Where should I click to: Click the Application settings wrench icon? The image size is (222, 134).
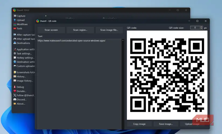pyautogui.click(x=15, y=49)
